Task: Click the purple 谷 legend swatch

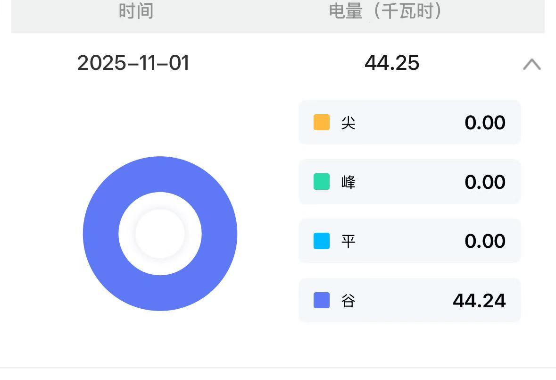Action: click(x=322, y=300)
